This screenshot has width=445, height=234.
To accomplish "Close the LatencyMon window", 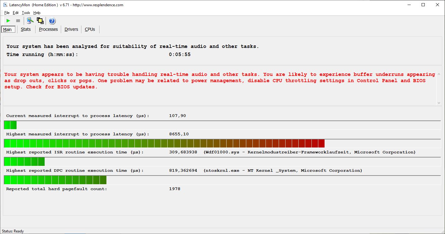I will (x=438, y=5).
